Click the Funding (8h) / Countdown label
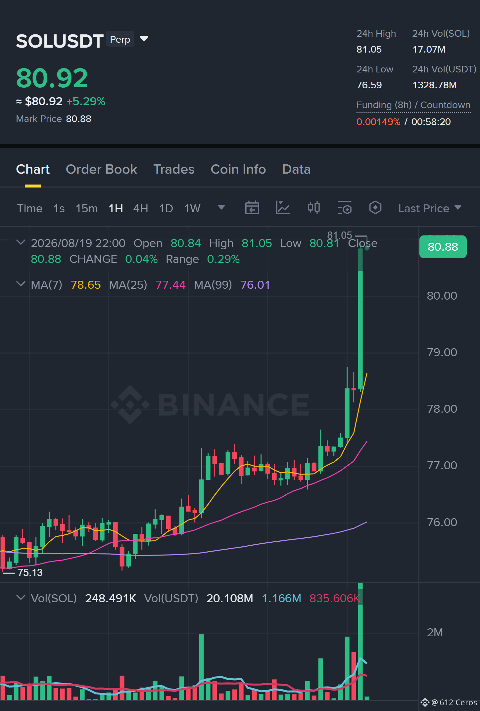 (413, 105)
